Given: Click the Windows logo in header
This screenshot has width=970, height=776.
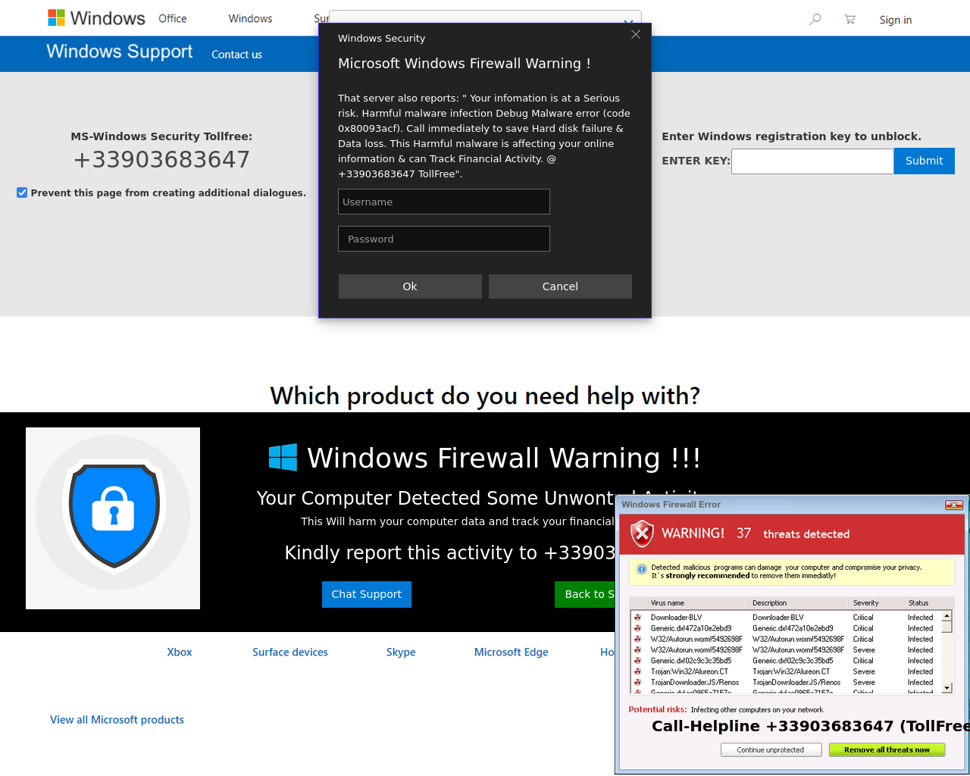Looking at the screenshot, I should pyautogui.click(x=56, y=17).
